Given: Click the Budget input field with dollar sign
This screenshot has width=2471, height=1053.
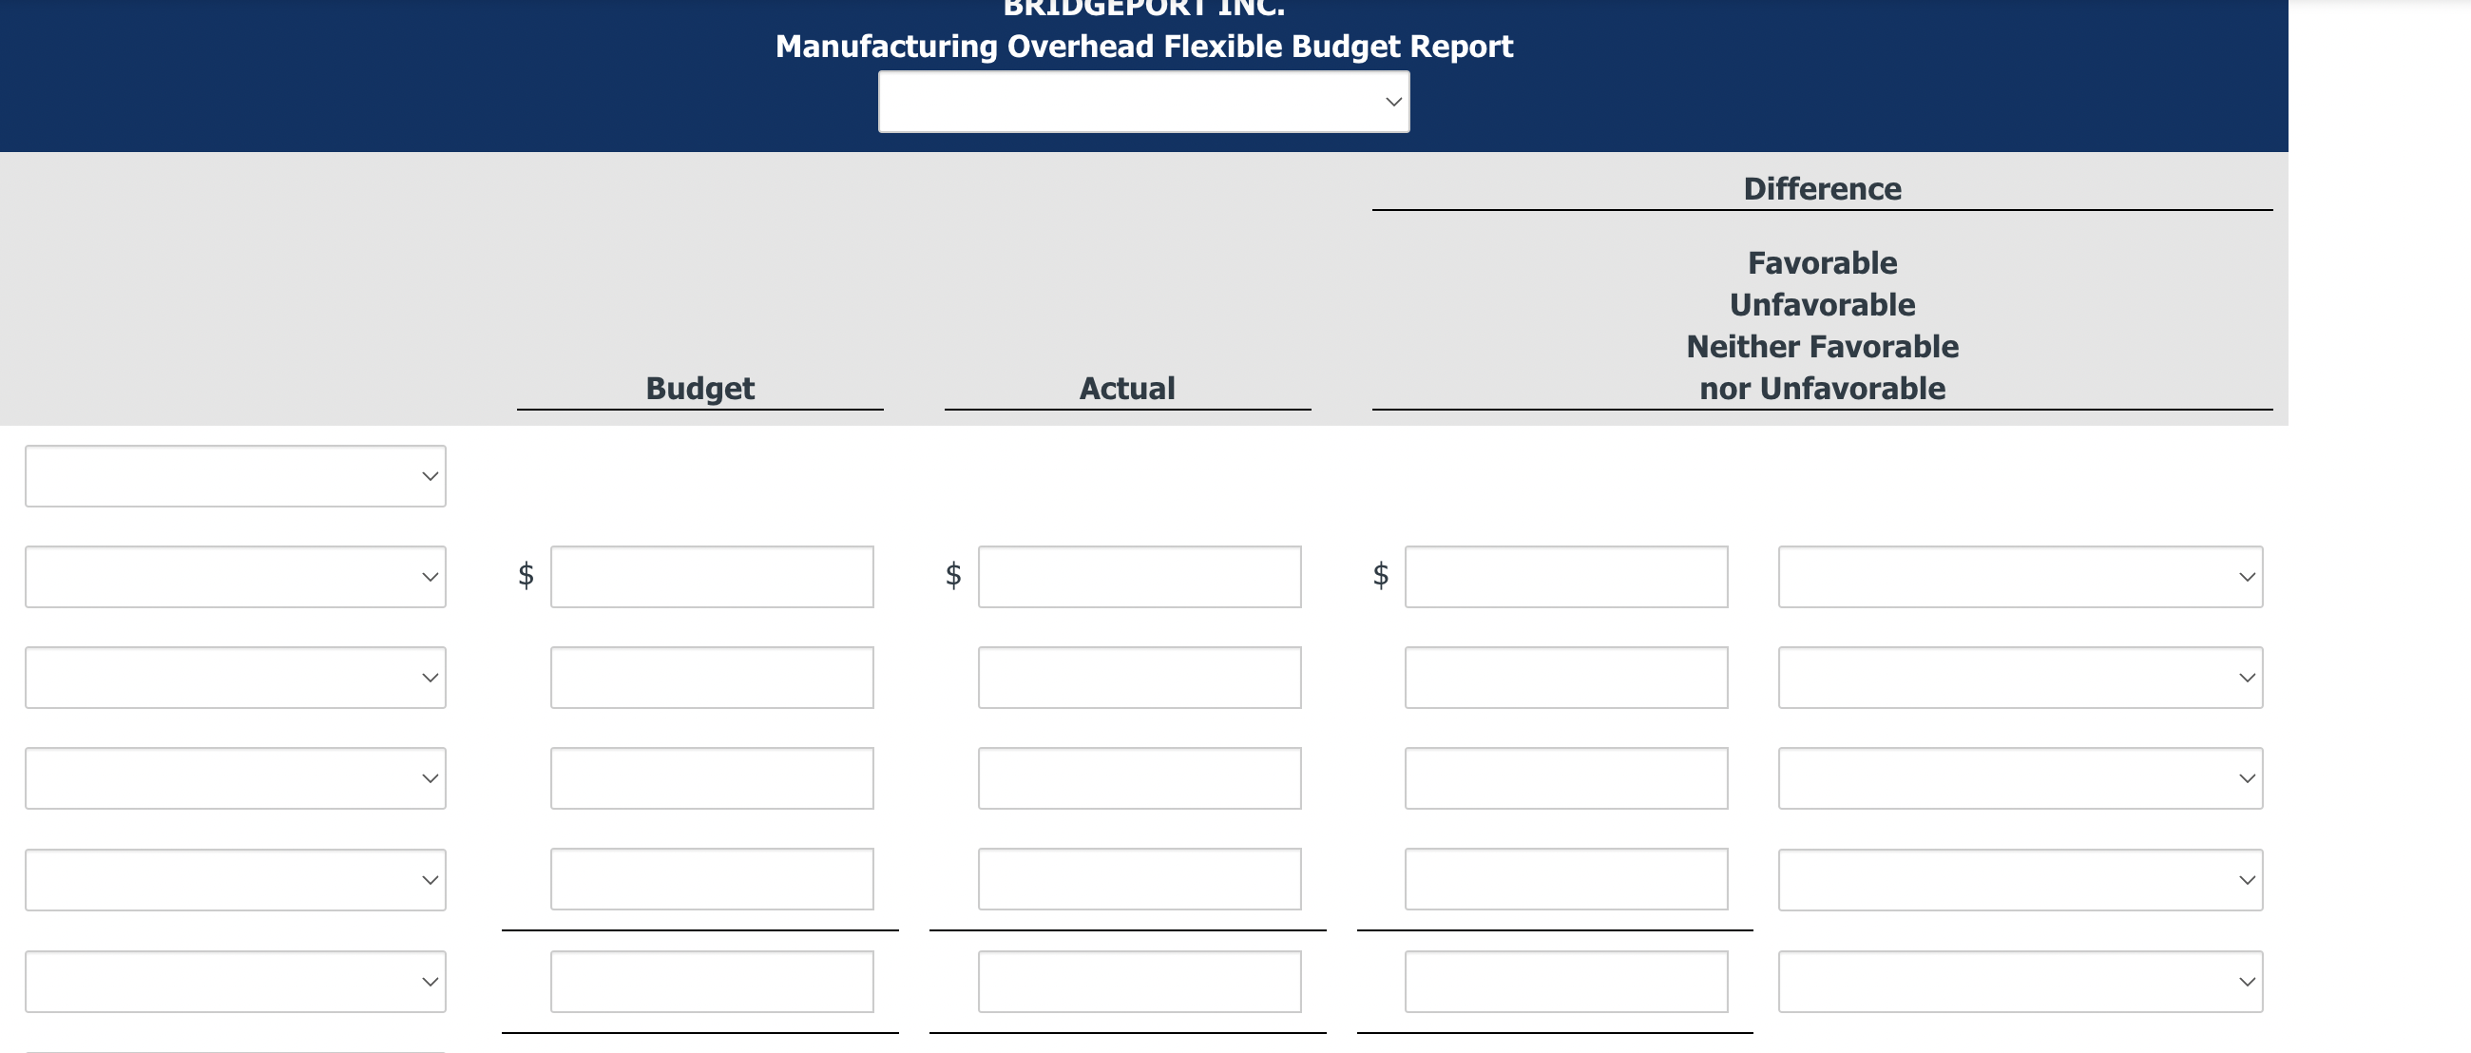Looking at the screenshot, I should tap(712, 576).
